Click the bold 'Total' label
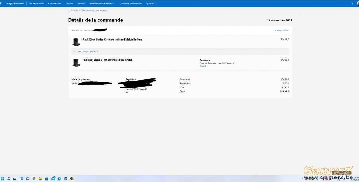This screenshot has width=359, height=182. 182,91
